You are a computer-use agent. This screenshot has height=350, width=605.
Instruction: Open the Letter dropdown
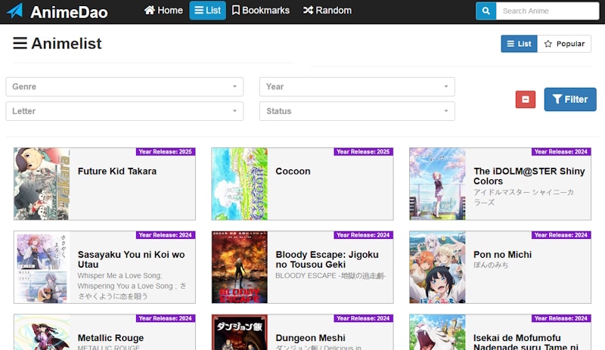124,111
